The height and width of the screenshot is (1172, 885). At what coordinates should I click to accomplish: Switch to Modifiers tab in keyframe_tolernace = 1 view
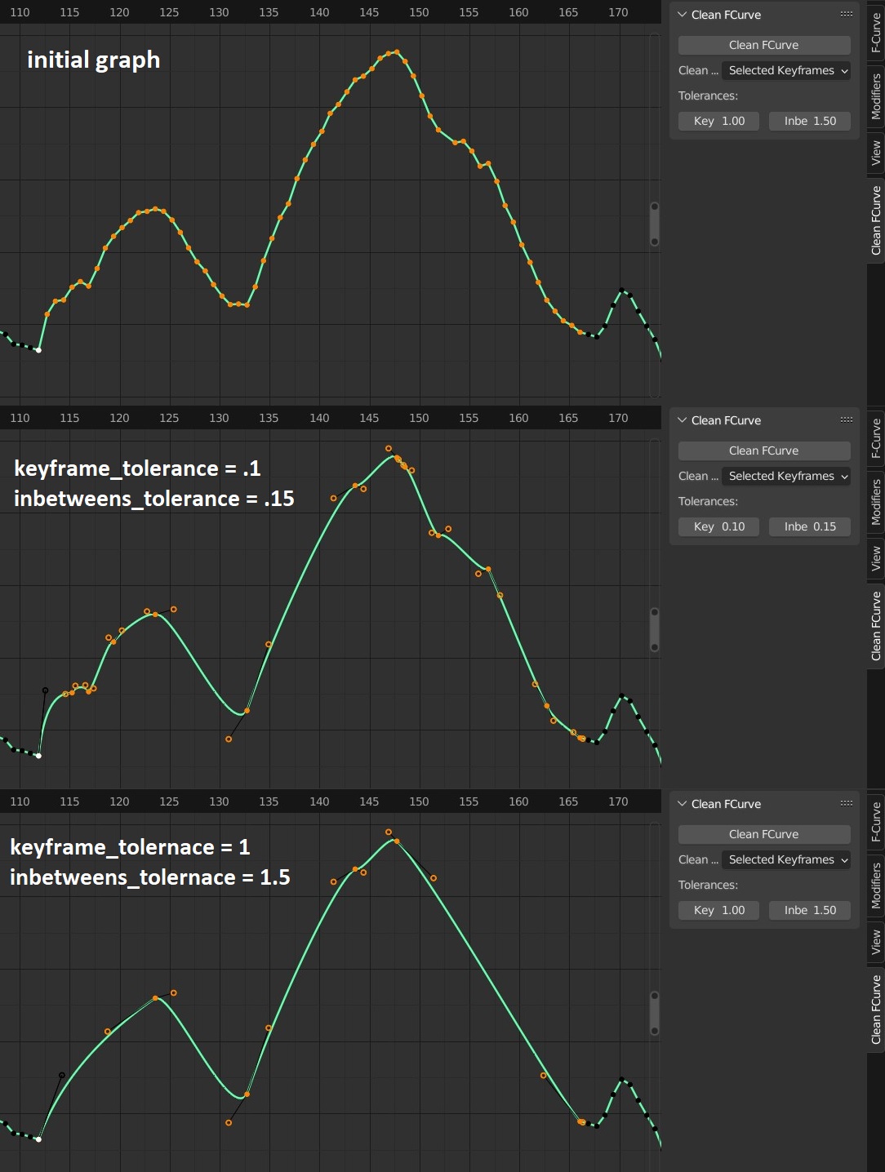coord(876,886)
